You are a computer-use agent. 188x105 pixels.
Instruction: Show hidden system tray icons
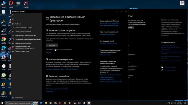pos(167,103)
